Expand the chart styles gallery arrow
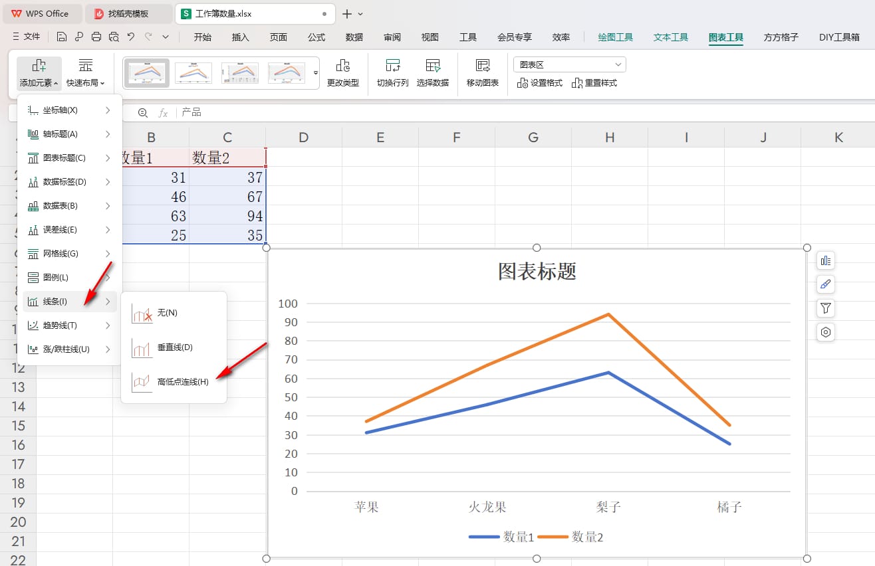 (316, 73)
